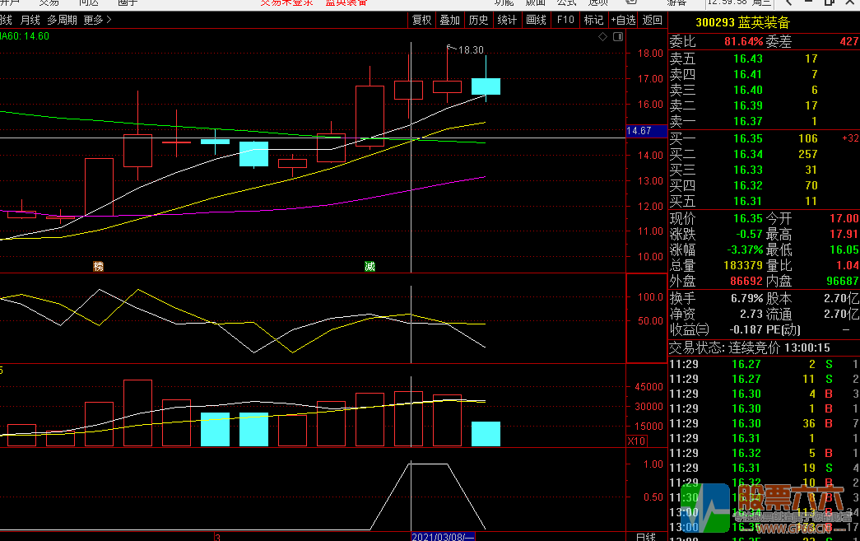Click the 18.30 high price marker
This screenshot has height=541, width=860.
pyautogui.click(x=471, y=50)
